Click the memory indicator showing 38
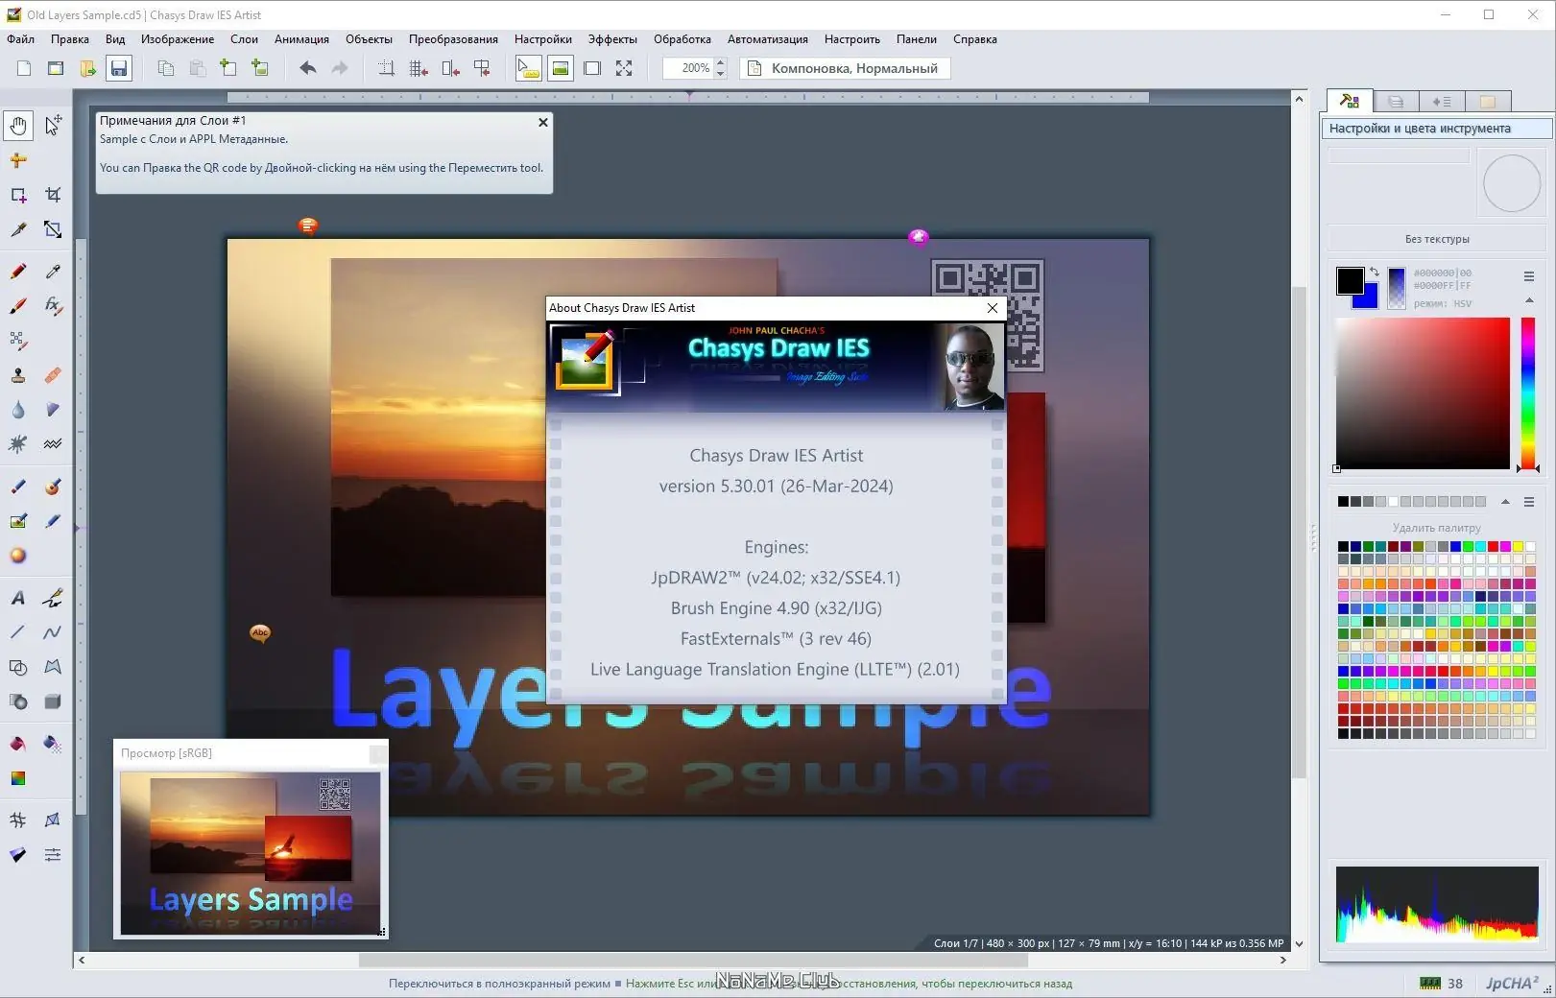1556x998 pixels. point(1442,983)
